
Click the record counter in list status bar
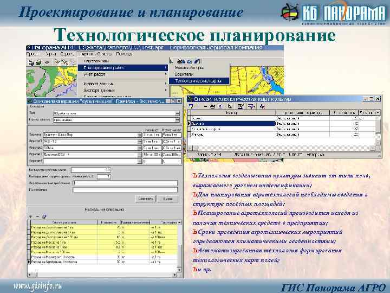coord(209,155)
